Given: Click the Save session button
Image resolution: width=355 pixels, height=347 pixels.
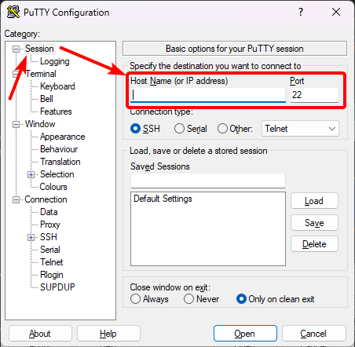Looking at the screenshot, I should [x=314, y=223].
